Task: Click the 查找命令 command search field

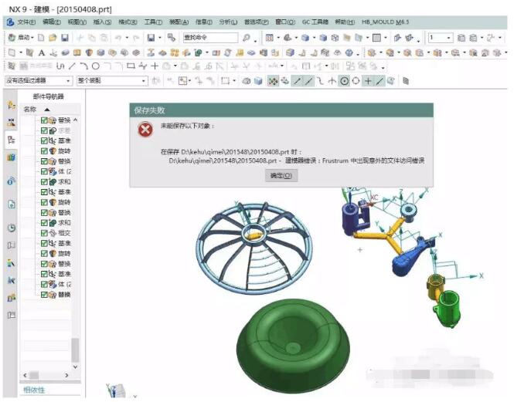Action: point(209,37)
